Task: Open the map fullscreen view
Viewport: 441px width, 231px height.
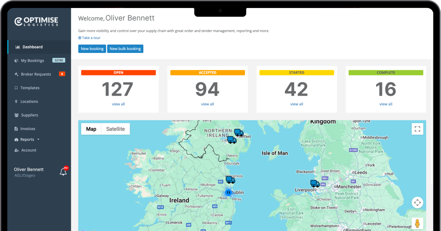Action: [x=417, y=129]
